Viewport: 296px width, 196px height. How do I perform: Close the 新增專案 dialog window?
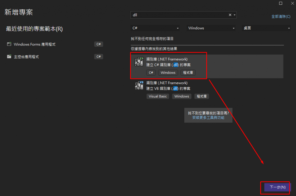(293, 3)
